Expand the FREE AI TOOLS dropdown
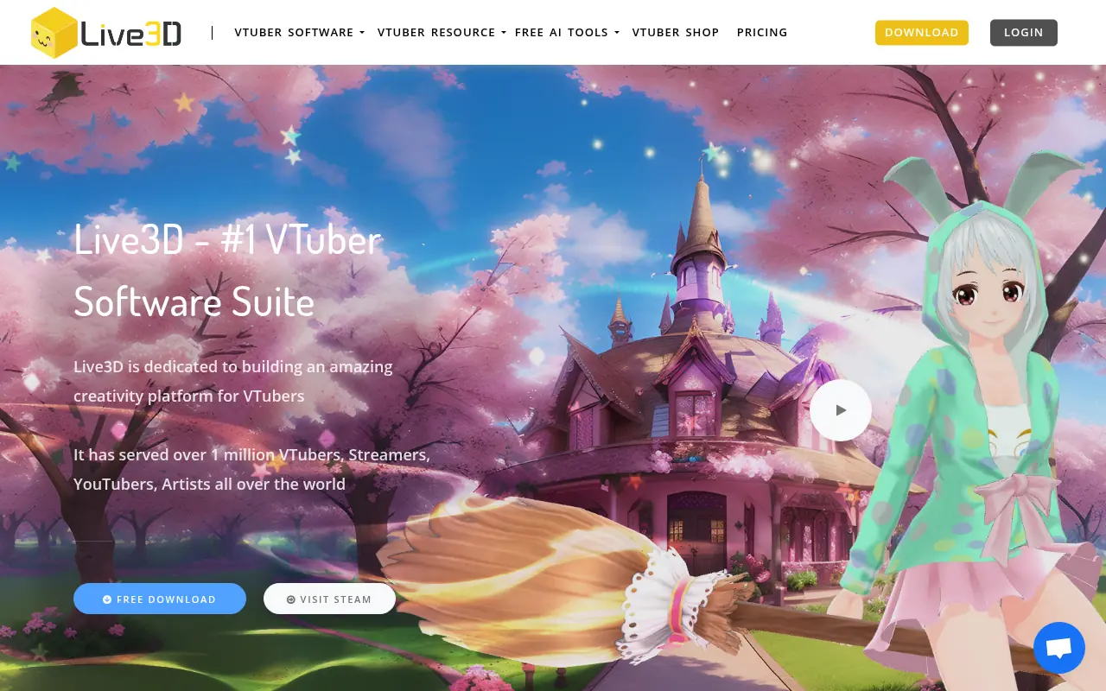This screenshot has width=1106, height=691. click(562, 32)
